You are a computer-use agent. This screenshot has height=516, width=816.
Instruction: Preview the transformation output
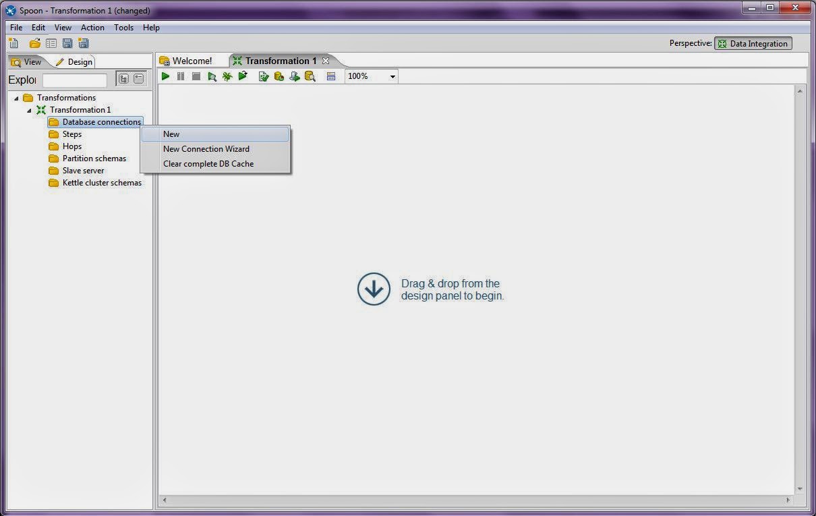point(212,76)
